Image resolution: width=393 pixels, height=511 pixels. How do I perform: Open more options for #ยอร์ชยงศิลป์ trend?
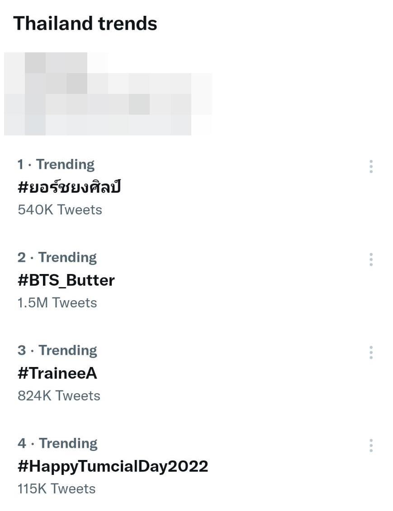coord(371,167)
